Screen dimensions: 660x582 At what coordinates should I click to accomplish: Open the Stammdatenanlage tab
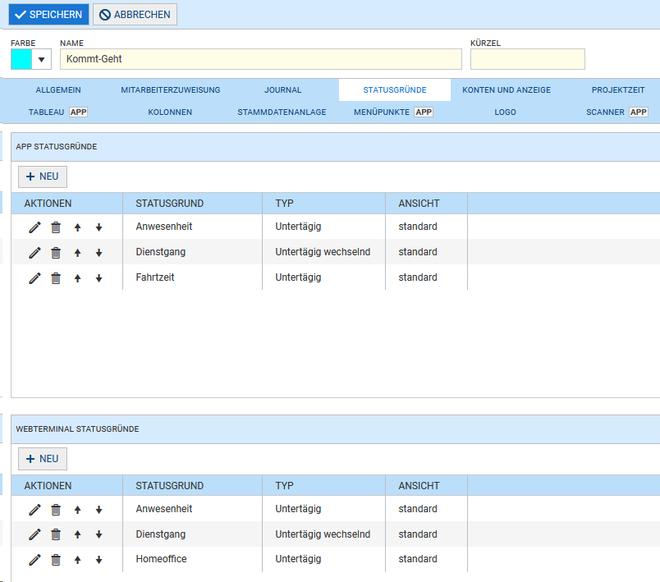click(x=282, y=112)
